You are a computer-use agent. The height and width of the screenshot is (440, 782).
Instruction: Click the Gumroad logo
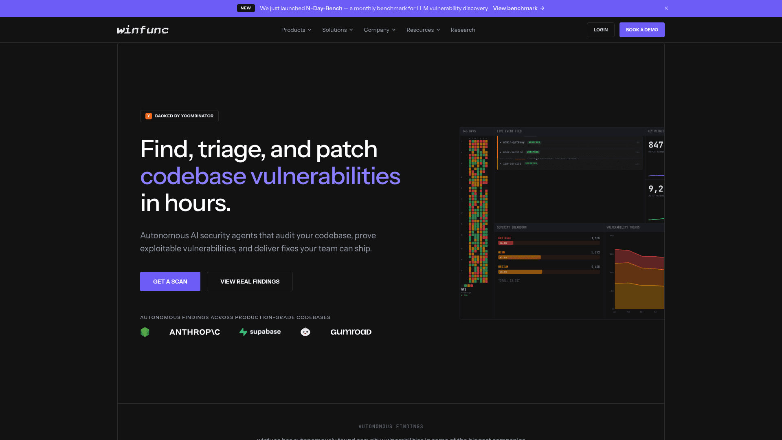click(351, 332)
